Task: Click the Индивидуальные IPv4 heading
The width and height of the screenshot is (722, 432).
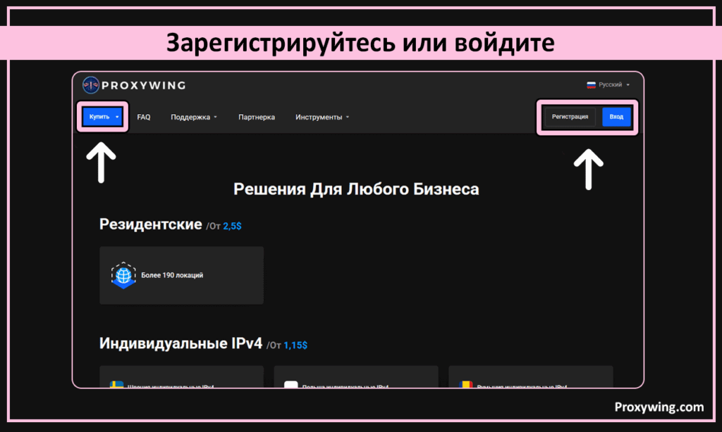Action: [x=180, y=343]
